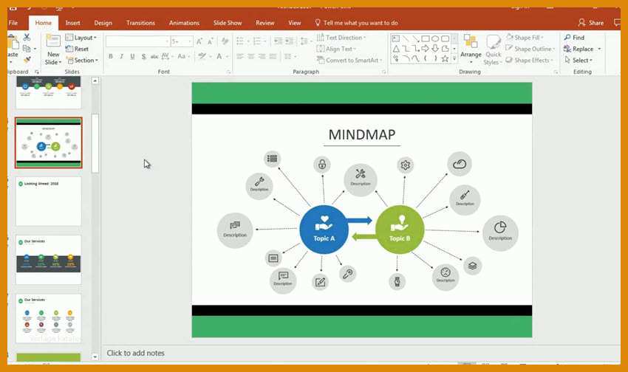628x372 pixels.
Task: Open the text highlight color pen swatch
Action: coord(202,56)
